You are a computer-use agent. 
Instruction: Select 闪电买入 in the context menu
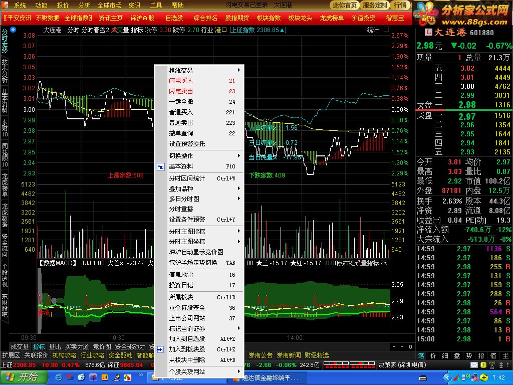point(199,81)
